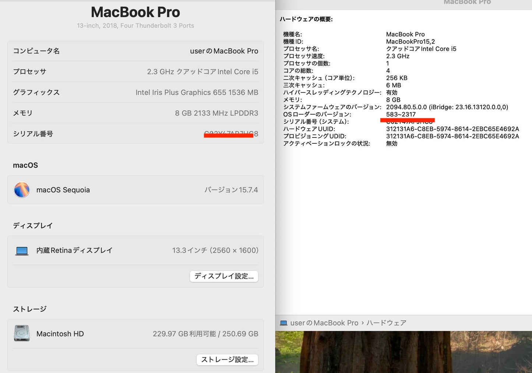Open ディスプレイ設定... button
This screenshot has height=373, width=532.
point(224,276)
